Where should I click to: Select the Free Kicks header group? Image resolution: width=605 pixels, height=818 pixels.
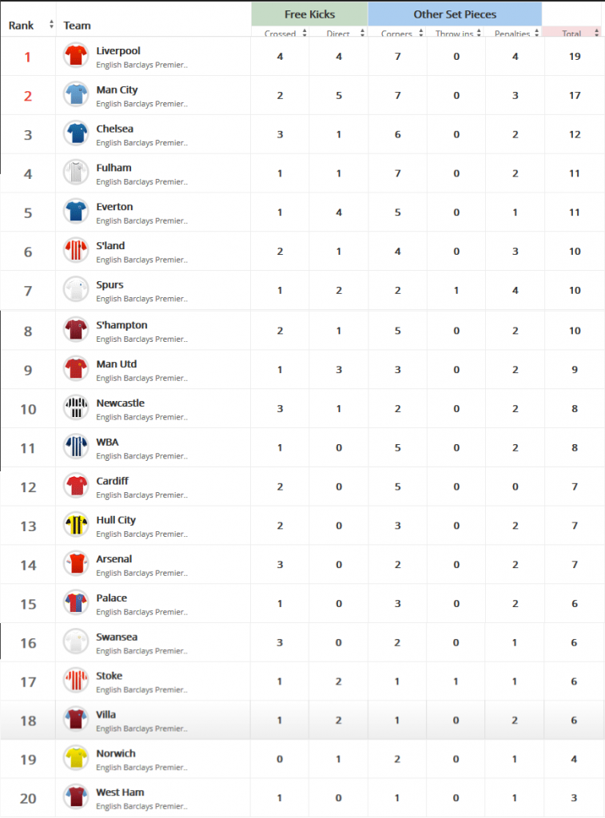coord(309,14)
